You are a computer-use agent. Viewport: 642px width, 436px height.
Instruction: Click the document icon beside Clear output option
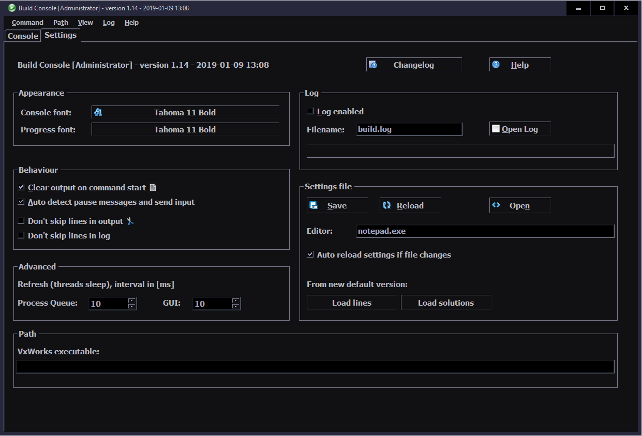153,188
